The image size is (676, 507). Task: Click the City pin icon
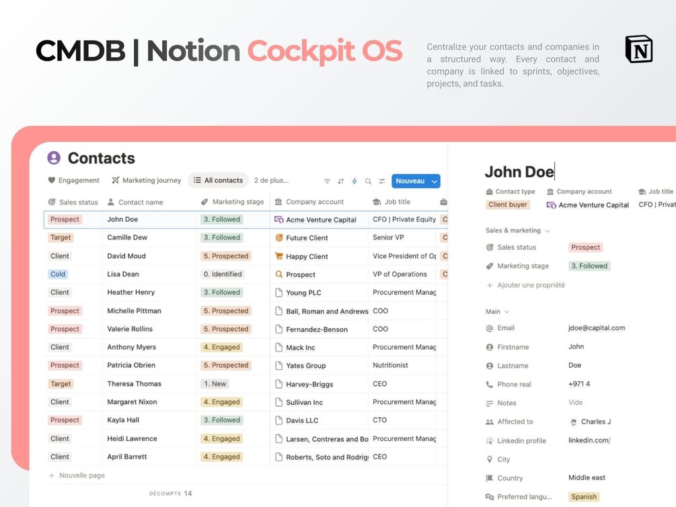(489, 459)
